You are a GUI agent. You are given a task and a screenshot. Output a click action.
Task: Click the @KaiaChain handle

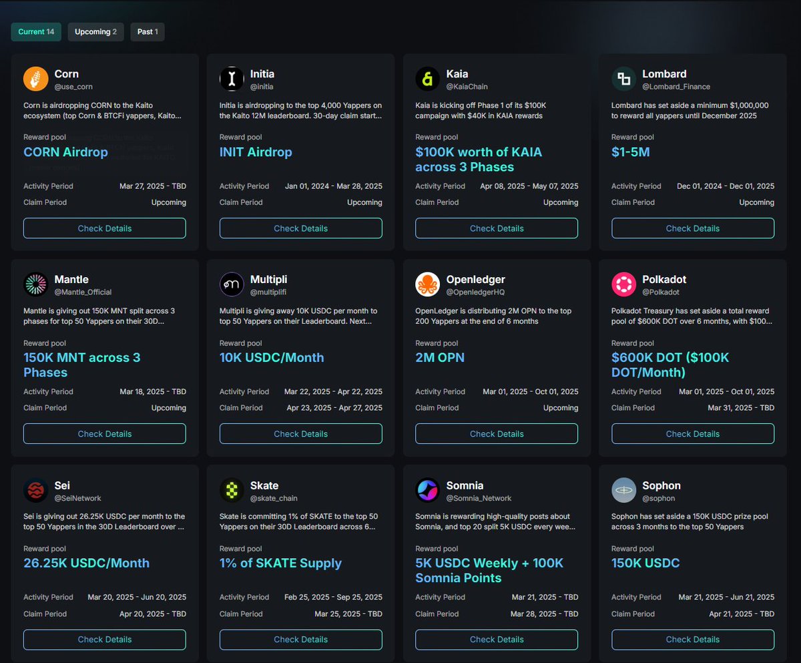[467, 87]
